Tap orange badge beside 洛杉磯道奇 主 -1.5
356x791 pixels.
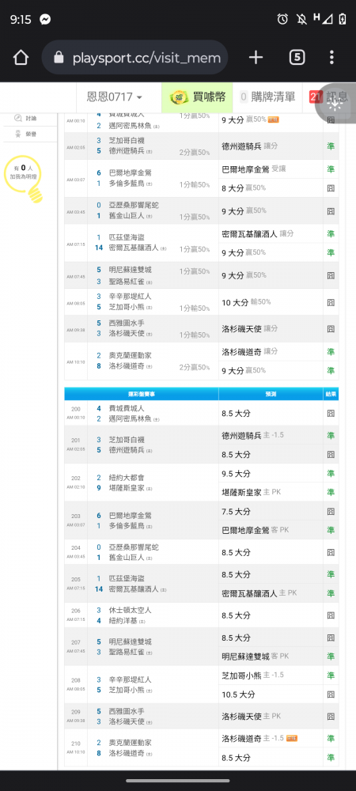coord(291,738)
